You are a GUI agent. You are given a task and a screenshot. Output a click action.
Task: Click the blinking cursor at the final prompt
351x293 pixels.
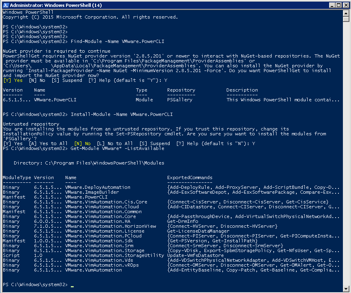click(72, 286)
